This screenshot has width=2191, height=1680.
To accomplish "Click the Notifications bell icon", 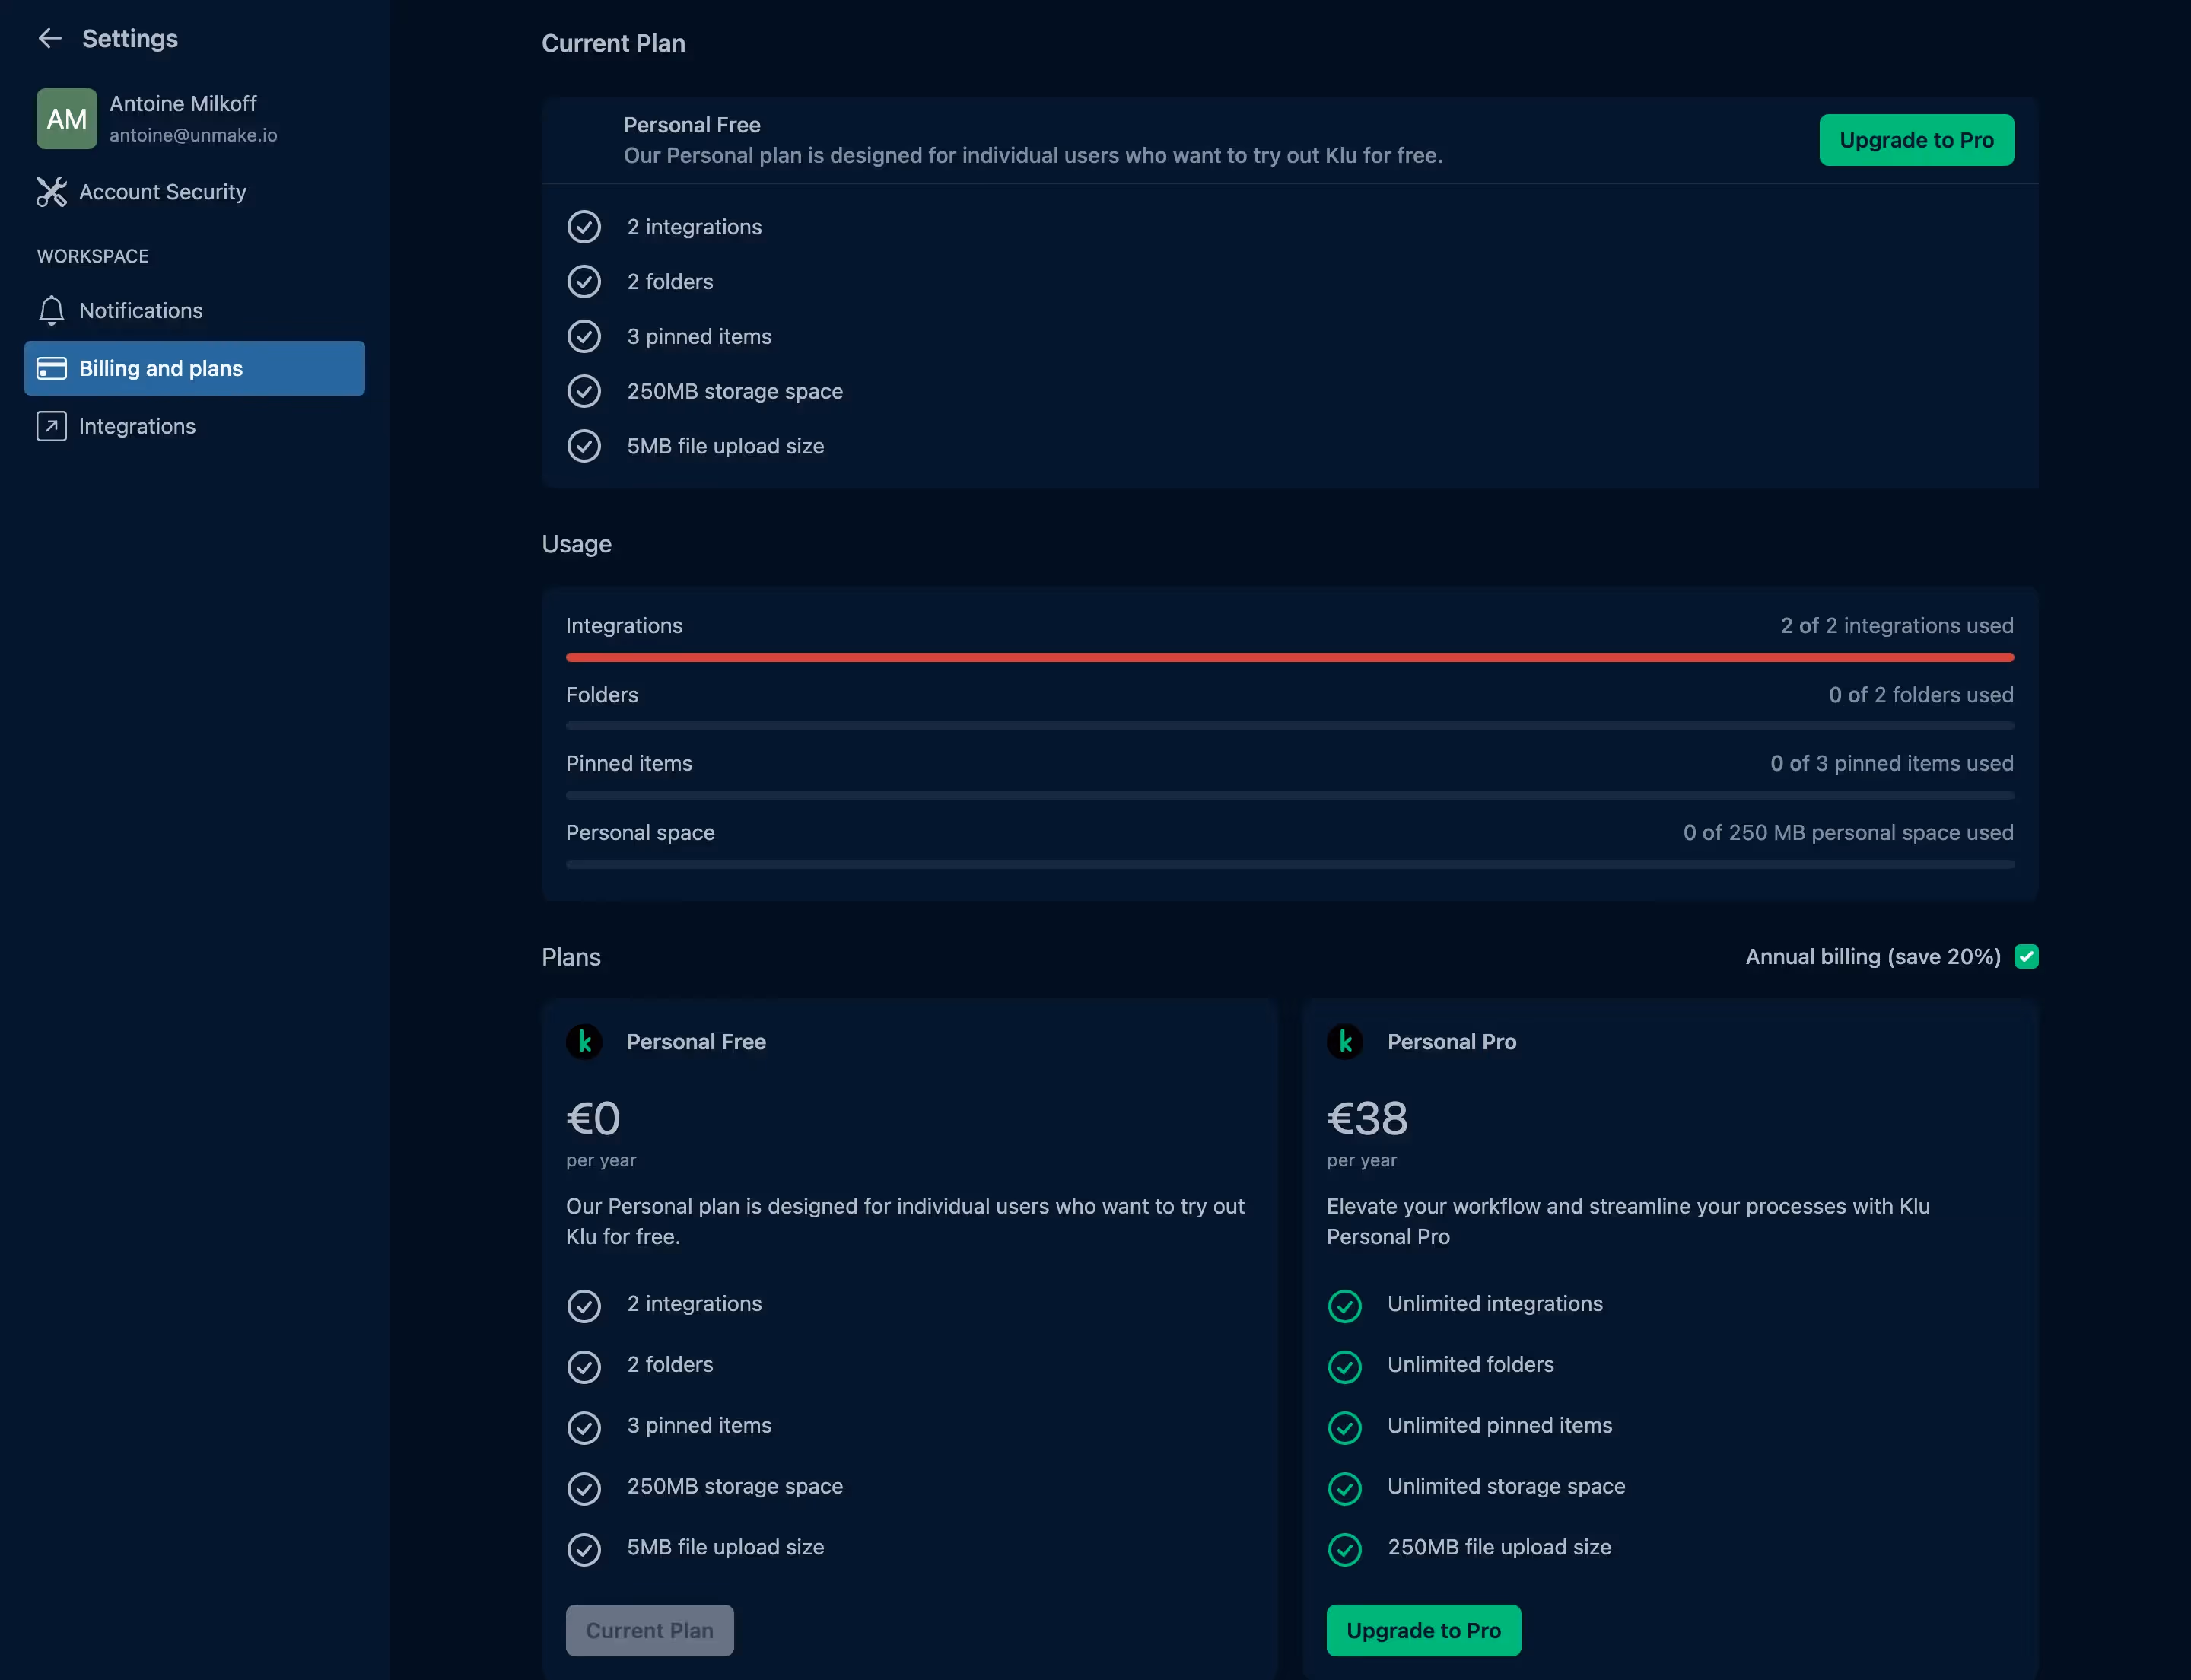I will (x=51, y=310).
